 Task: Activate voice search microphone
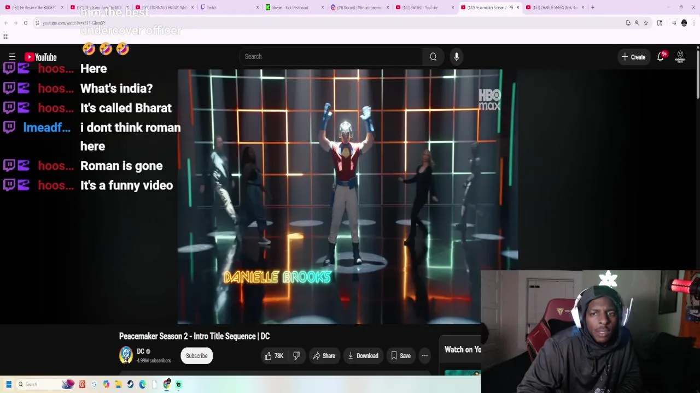point(457,57)
